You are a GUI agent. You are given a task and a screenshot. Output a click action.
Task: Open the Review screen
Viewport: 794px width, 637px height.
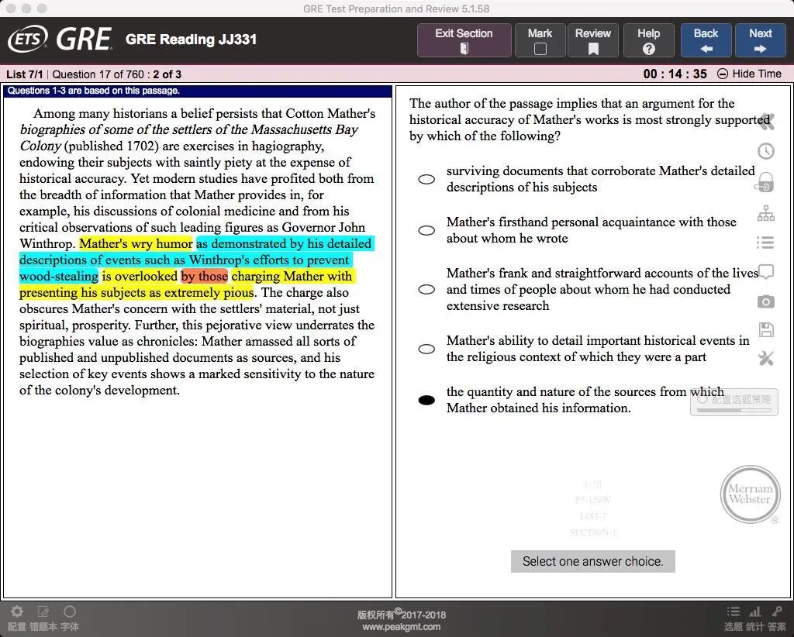(x=593, y=40)
